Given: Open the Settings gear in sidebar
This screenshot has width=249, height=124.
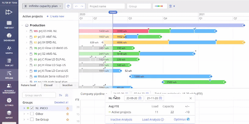Looking at the screenshot, I should (x=9, y=102).
